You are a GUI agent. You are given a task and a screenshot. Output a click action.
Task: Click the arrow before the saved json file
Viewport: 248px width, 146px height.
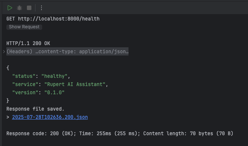click(8, 117)
